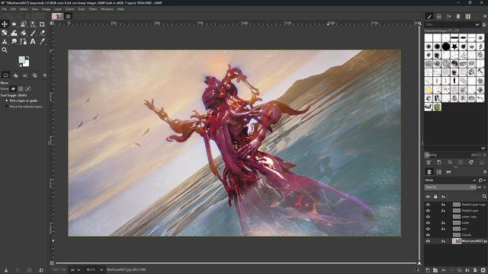Edit the selected brush
Screen dimensions: 488x274
tap(429, 162)
